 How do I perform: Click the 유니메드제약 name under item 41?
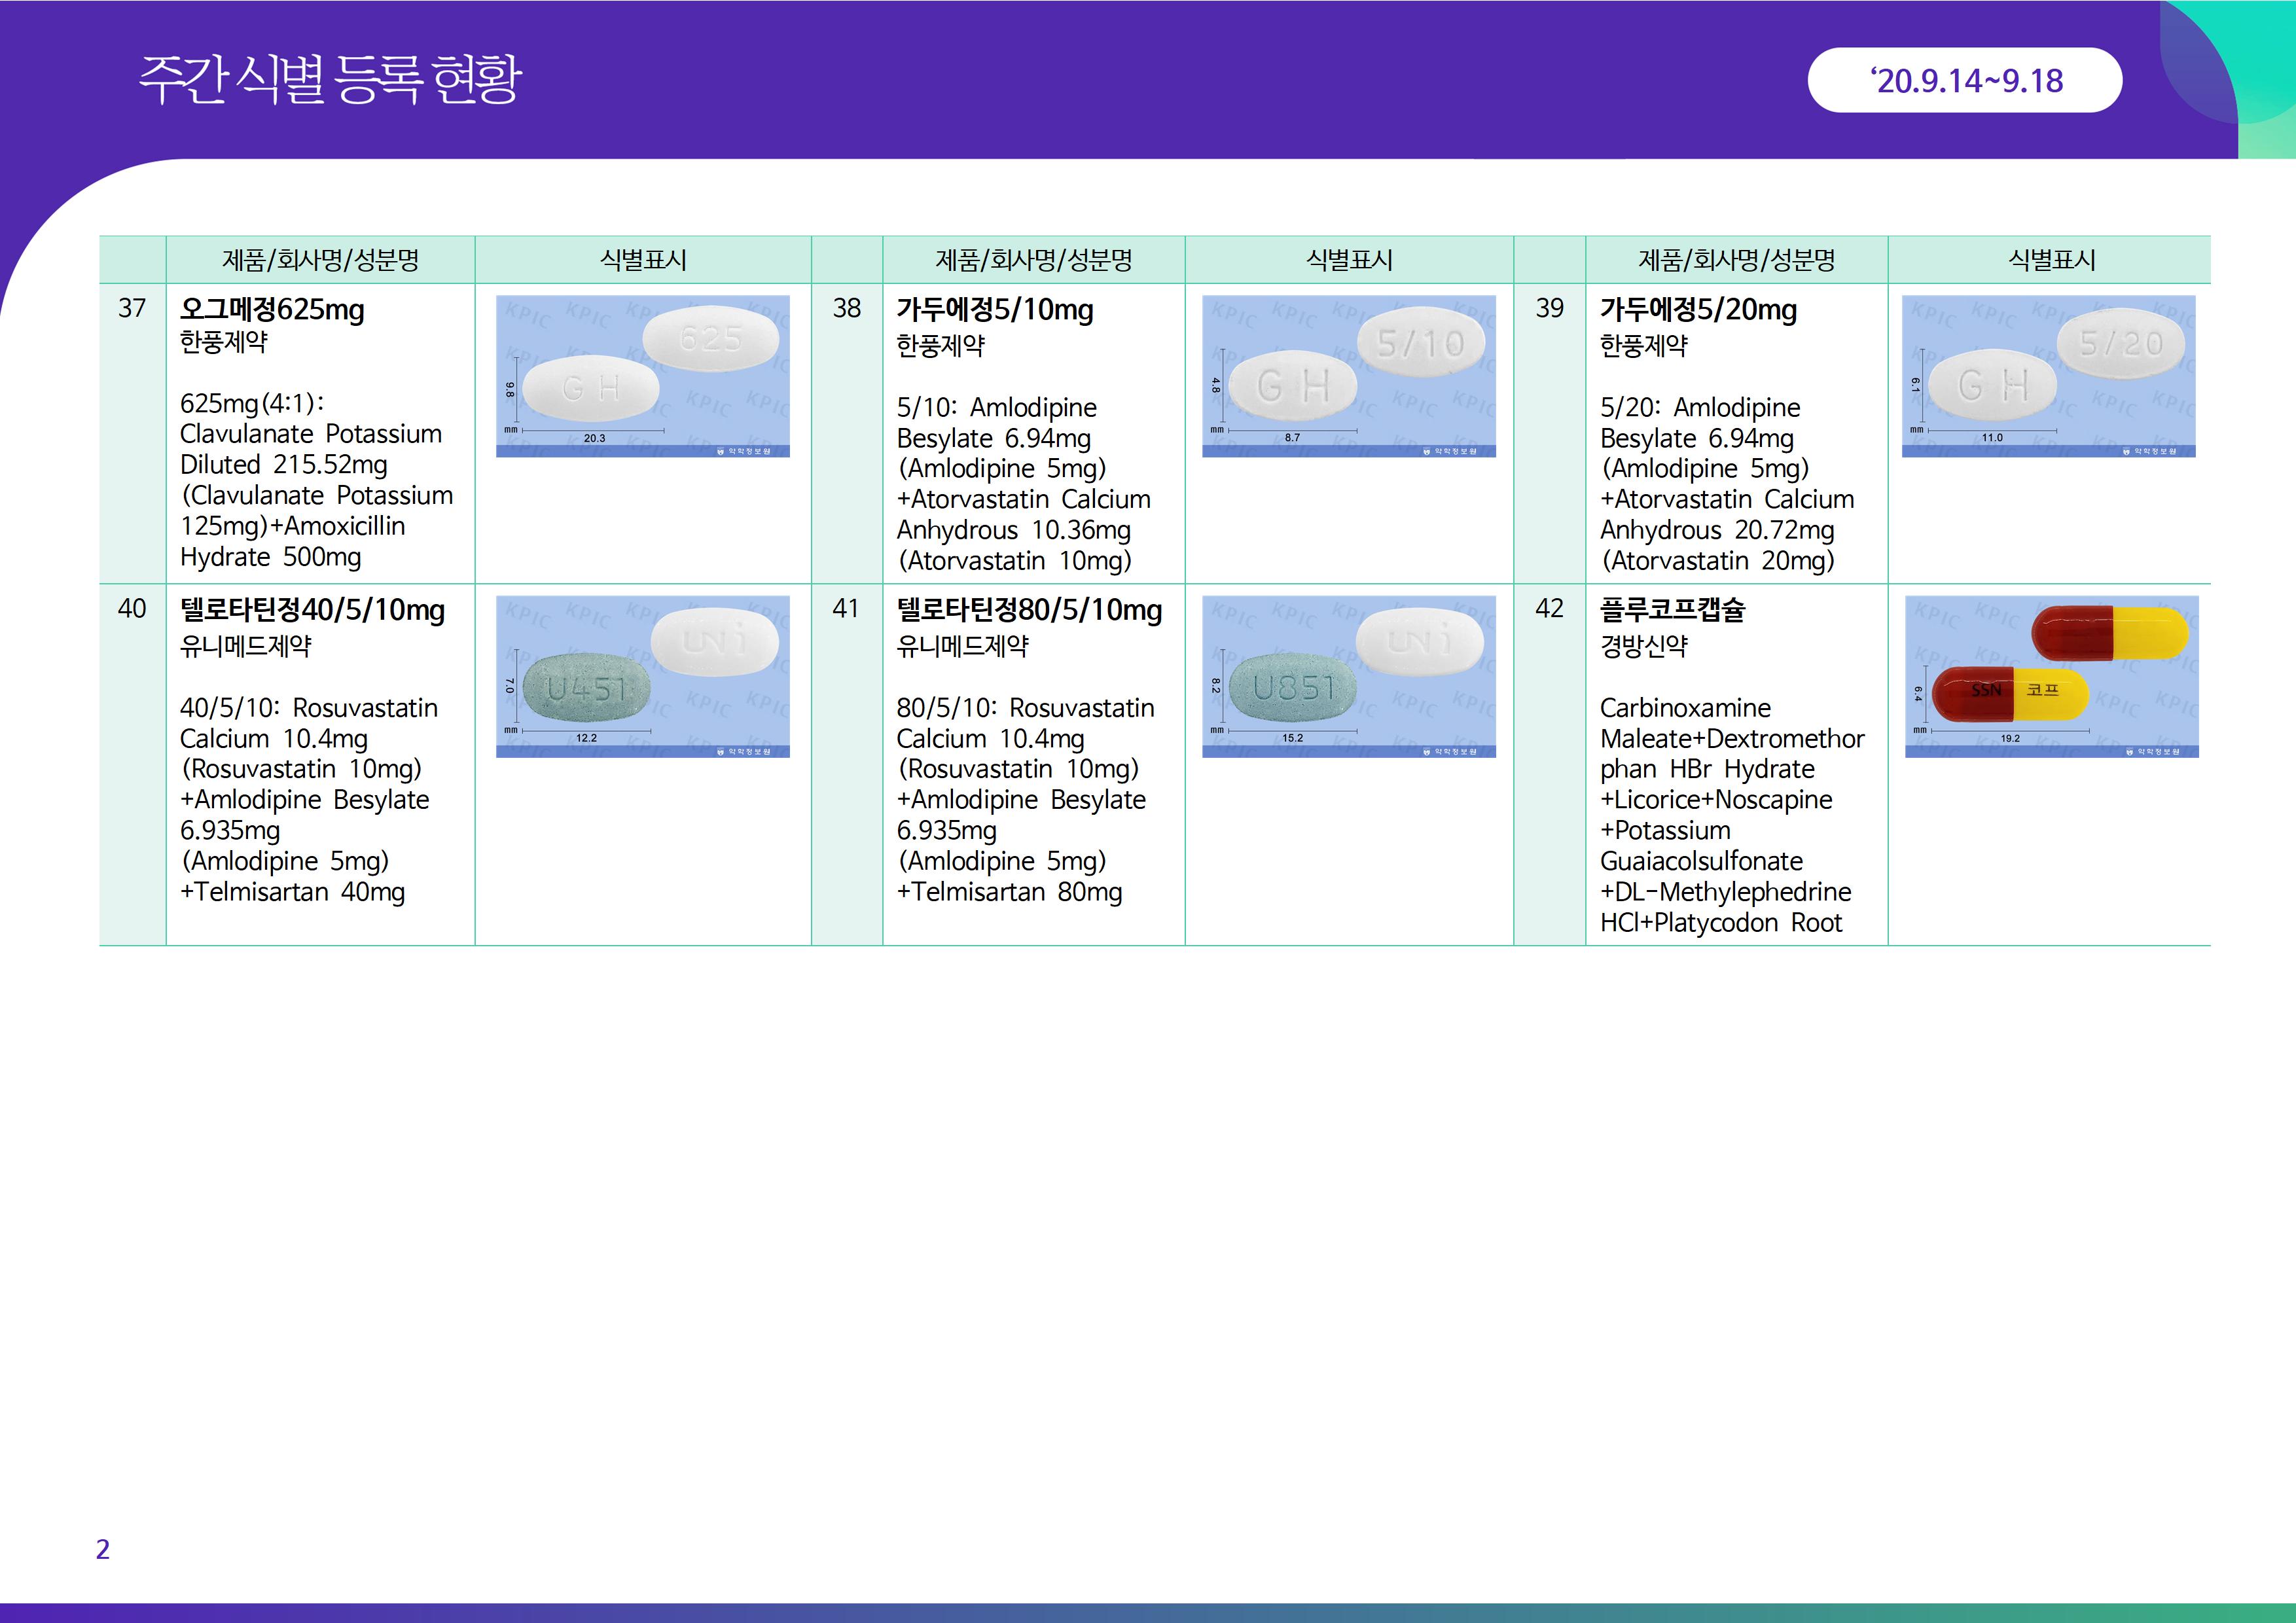(x=962, y=646)
